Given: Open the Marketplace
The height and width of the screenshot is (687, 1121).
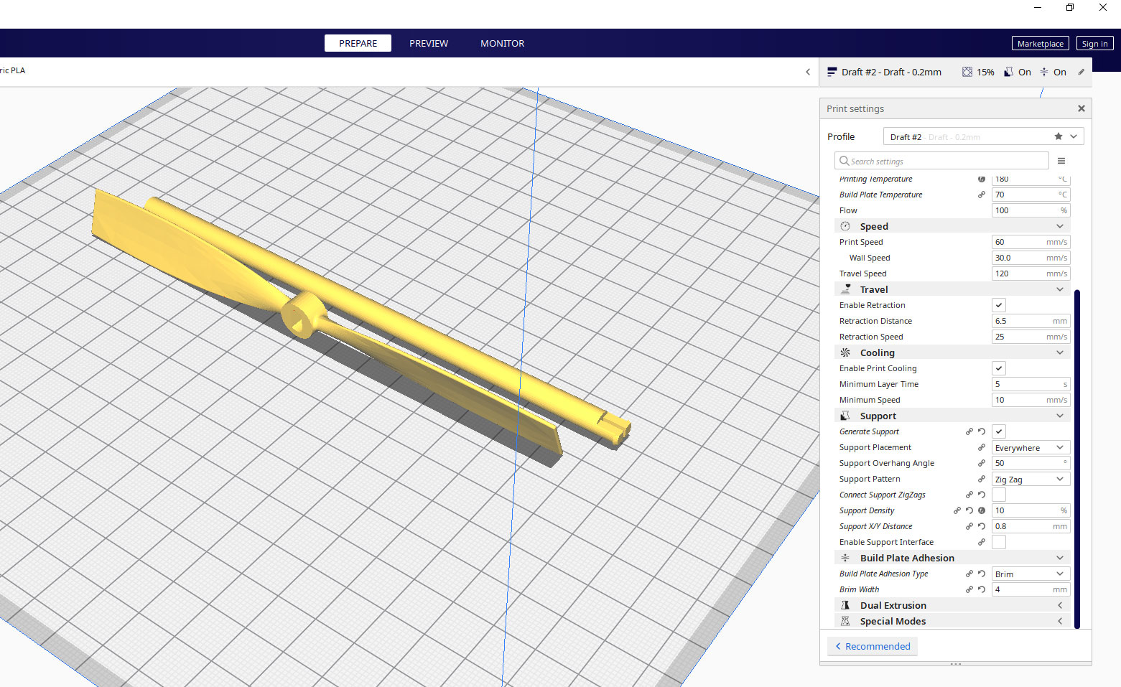Looking at the screenshot, I should click(1040, 44).
